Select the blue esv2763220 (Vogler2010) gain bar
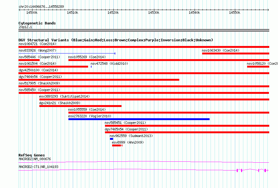 click(139, 119)
